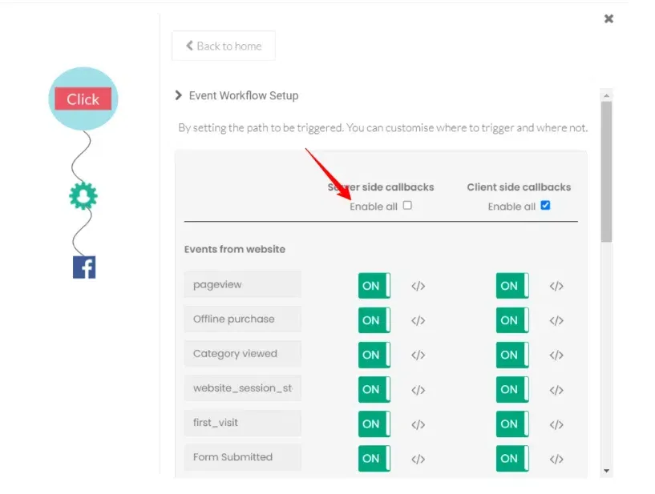
Task: Click the scrollbar up arrow
Action: [x=607, y=95]
